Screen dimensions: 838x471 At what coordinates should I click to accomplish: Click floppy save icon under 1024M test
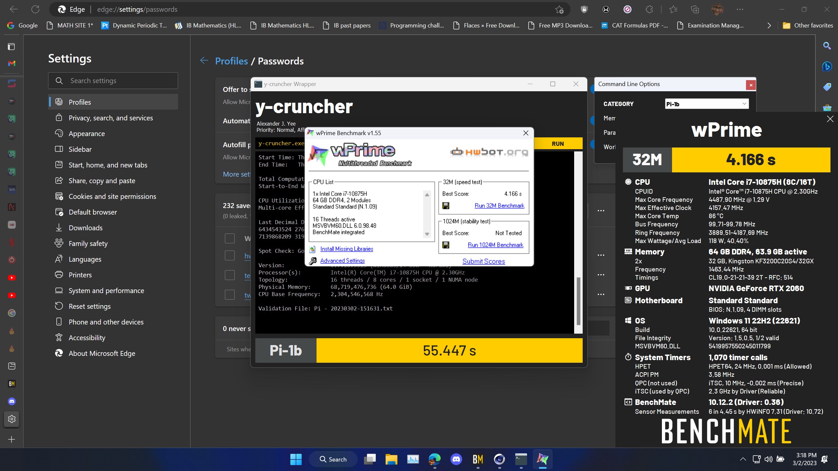tap(446, 245)
